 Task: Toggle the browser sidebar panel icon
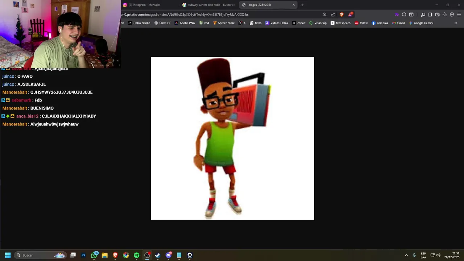pyautogui.click(x=430, y=14)
